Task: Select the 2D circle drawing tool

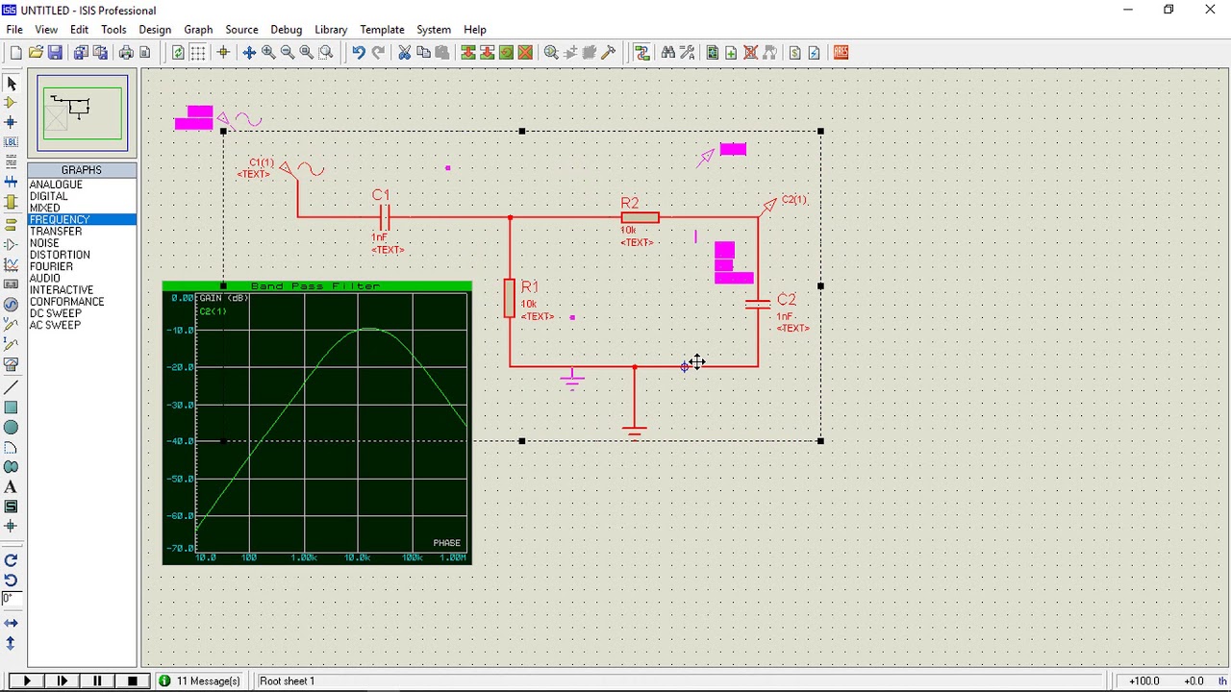Action: pyautogui.click(x=11, y=427)
